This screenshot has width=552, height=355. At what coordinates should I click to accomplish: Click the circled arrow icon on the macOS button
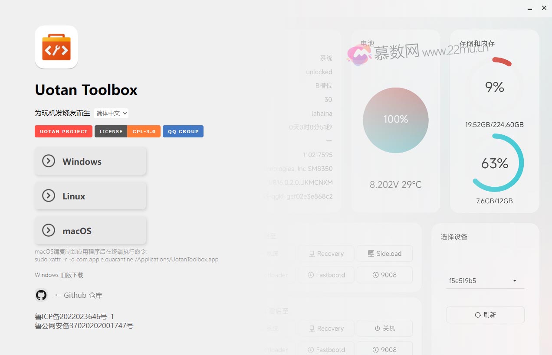pyautogui.click(x=49, y=231)
